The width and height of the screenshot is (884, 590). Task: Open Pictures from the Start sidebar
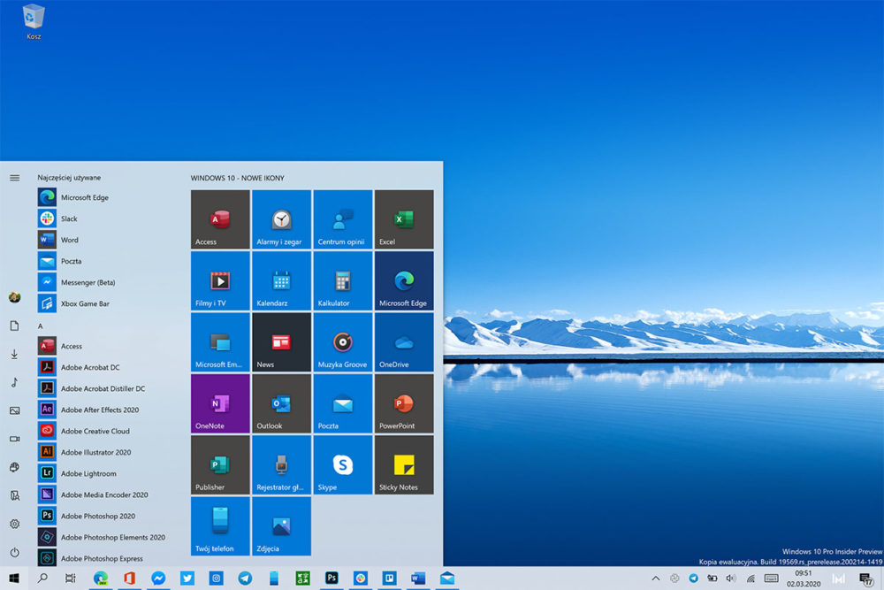tap(15, 410)
